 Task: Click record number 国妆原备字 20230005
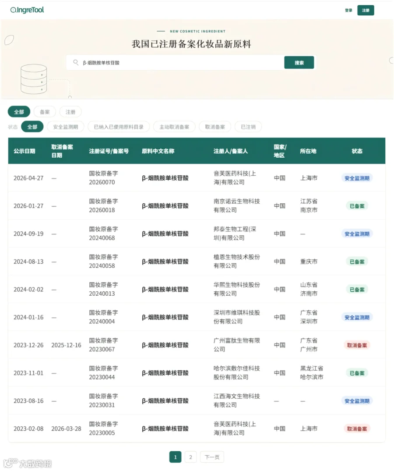tap(103, 429)
